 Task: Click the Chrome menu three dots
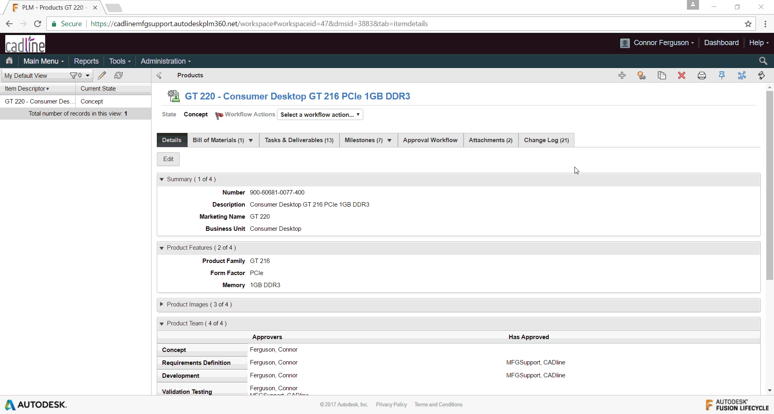(x=765, y=24)
